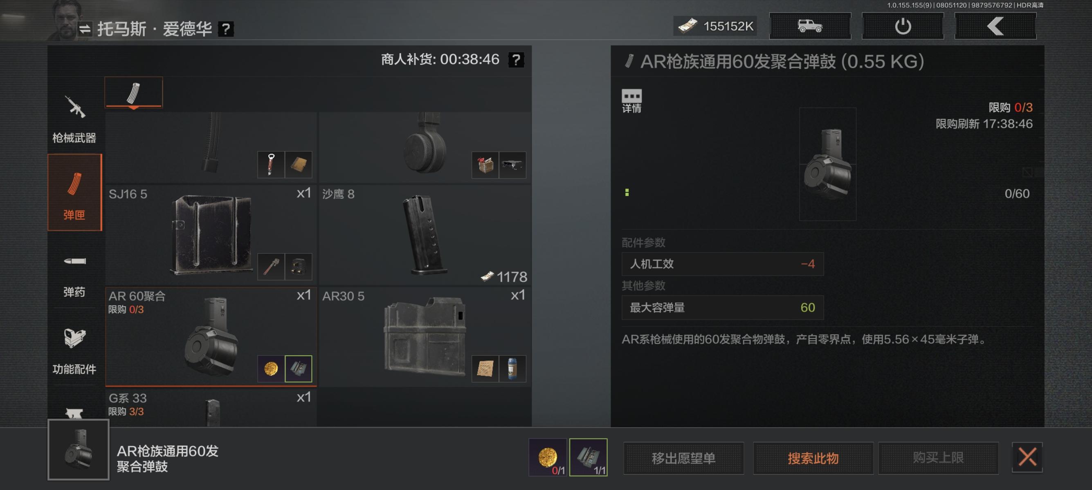Viewport: 1092px width, 490px height.
Task: Click the power icon button
Action: [x=903, y=26]
